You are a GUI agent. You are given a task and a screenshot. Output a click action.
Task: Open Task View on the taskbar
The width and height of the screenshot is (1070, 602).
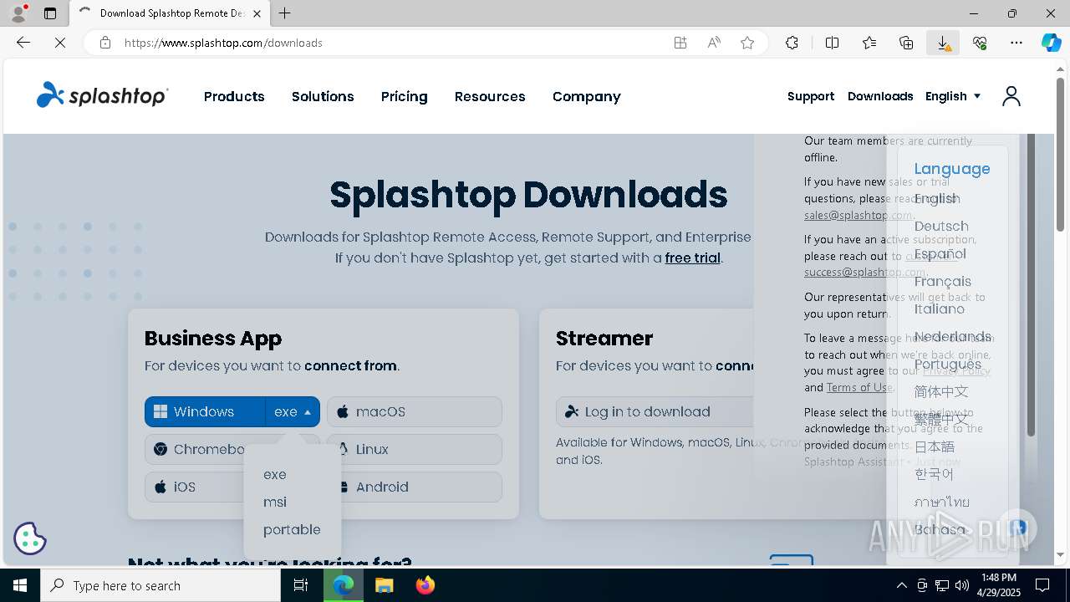point(301,585)
